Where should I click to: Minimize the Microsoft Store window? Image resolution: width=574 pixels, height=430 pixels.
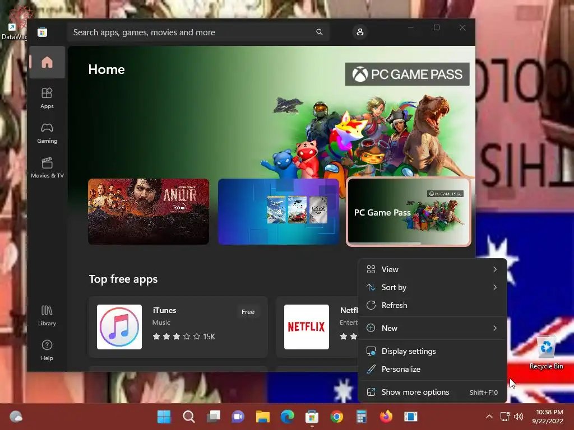coord(411,27)
